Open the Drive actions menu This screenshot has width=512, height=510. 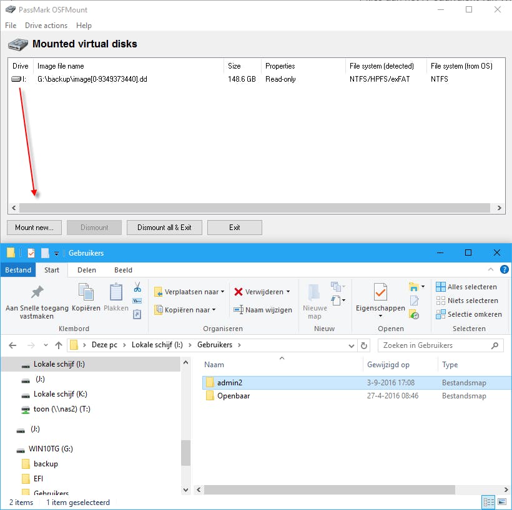[46, 26]
